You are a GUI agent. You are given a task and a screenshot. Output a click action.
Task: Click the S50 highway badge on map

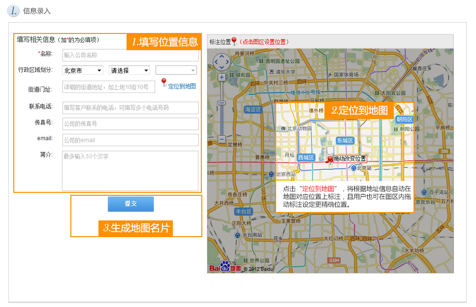tap(444, 151)
